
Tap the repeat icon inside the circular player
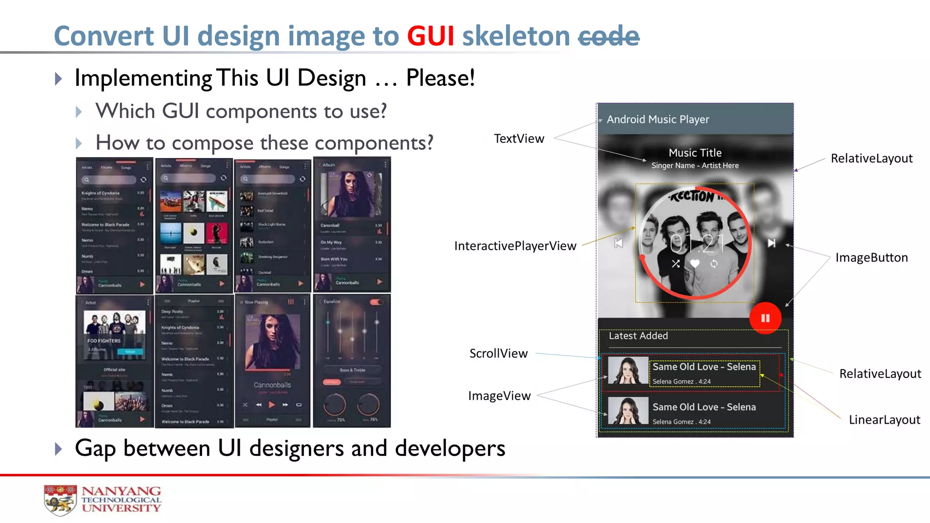click(714, 264)
